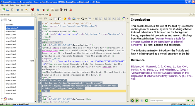
Task: Open the tag insert dropdown arrow
Action: tap(86, 19)
